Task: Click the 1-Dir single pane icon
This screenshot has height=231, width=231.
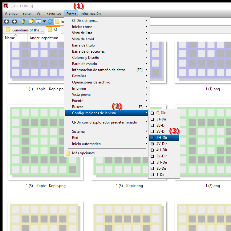Action: click(152, 175)
